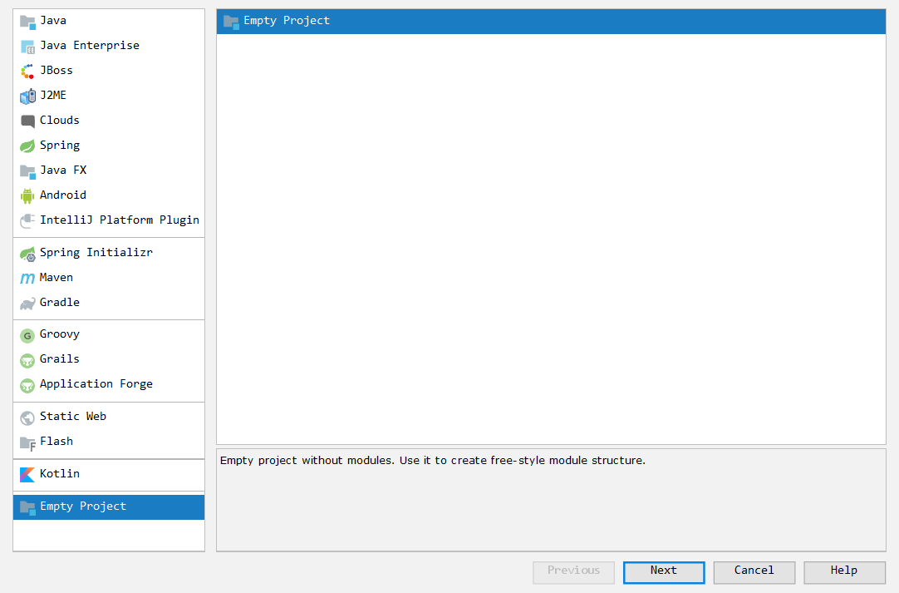The height and width of the screenshot is (593, 899).
Task: Click the Maven 'm' icon
Action: (27, 278)
